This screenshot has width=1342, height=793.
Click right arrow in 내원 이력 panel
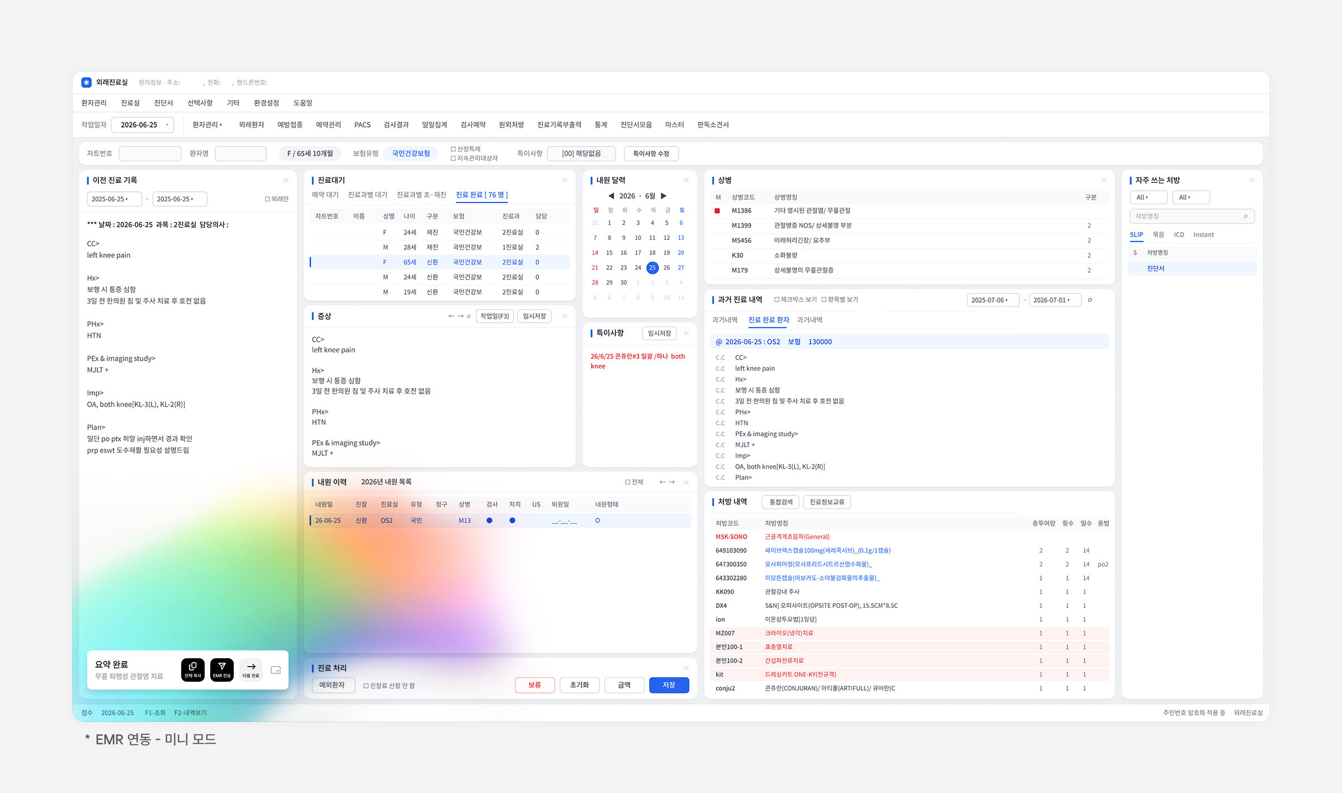click(672, 482)
